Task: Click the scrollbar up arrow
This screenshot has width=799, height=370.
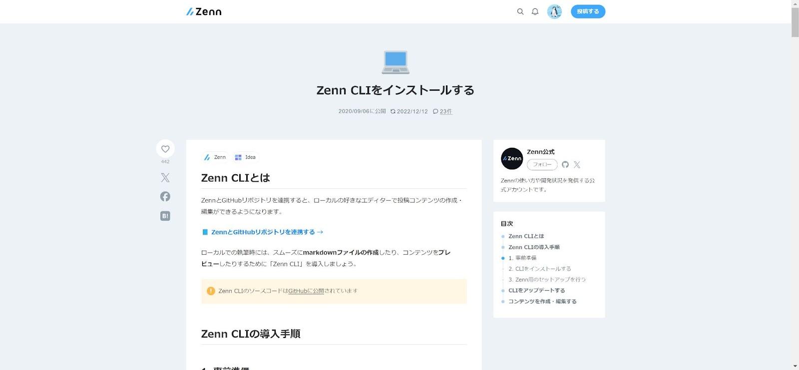Action: pos(795,3)
